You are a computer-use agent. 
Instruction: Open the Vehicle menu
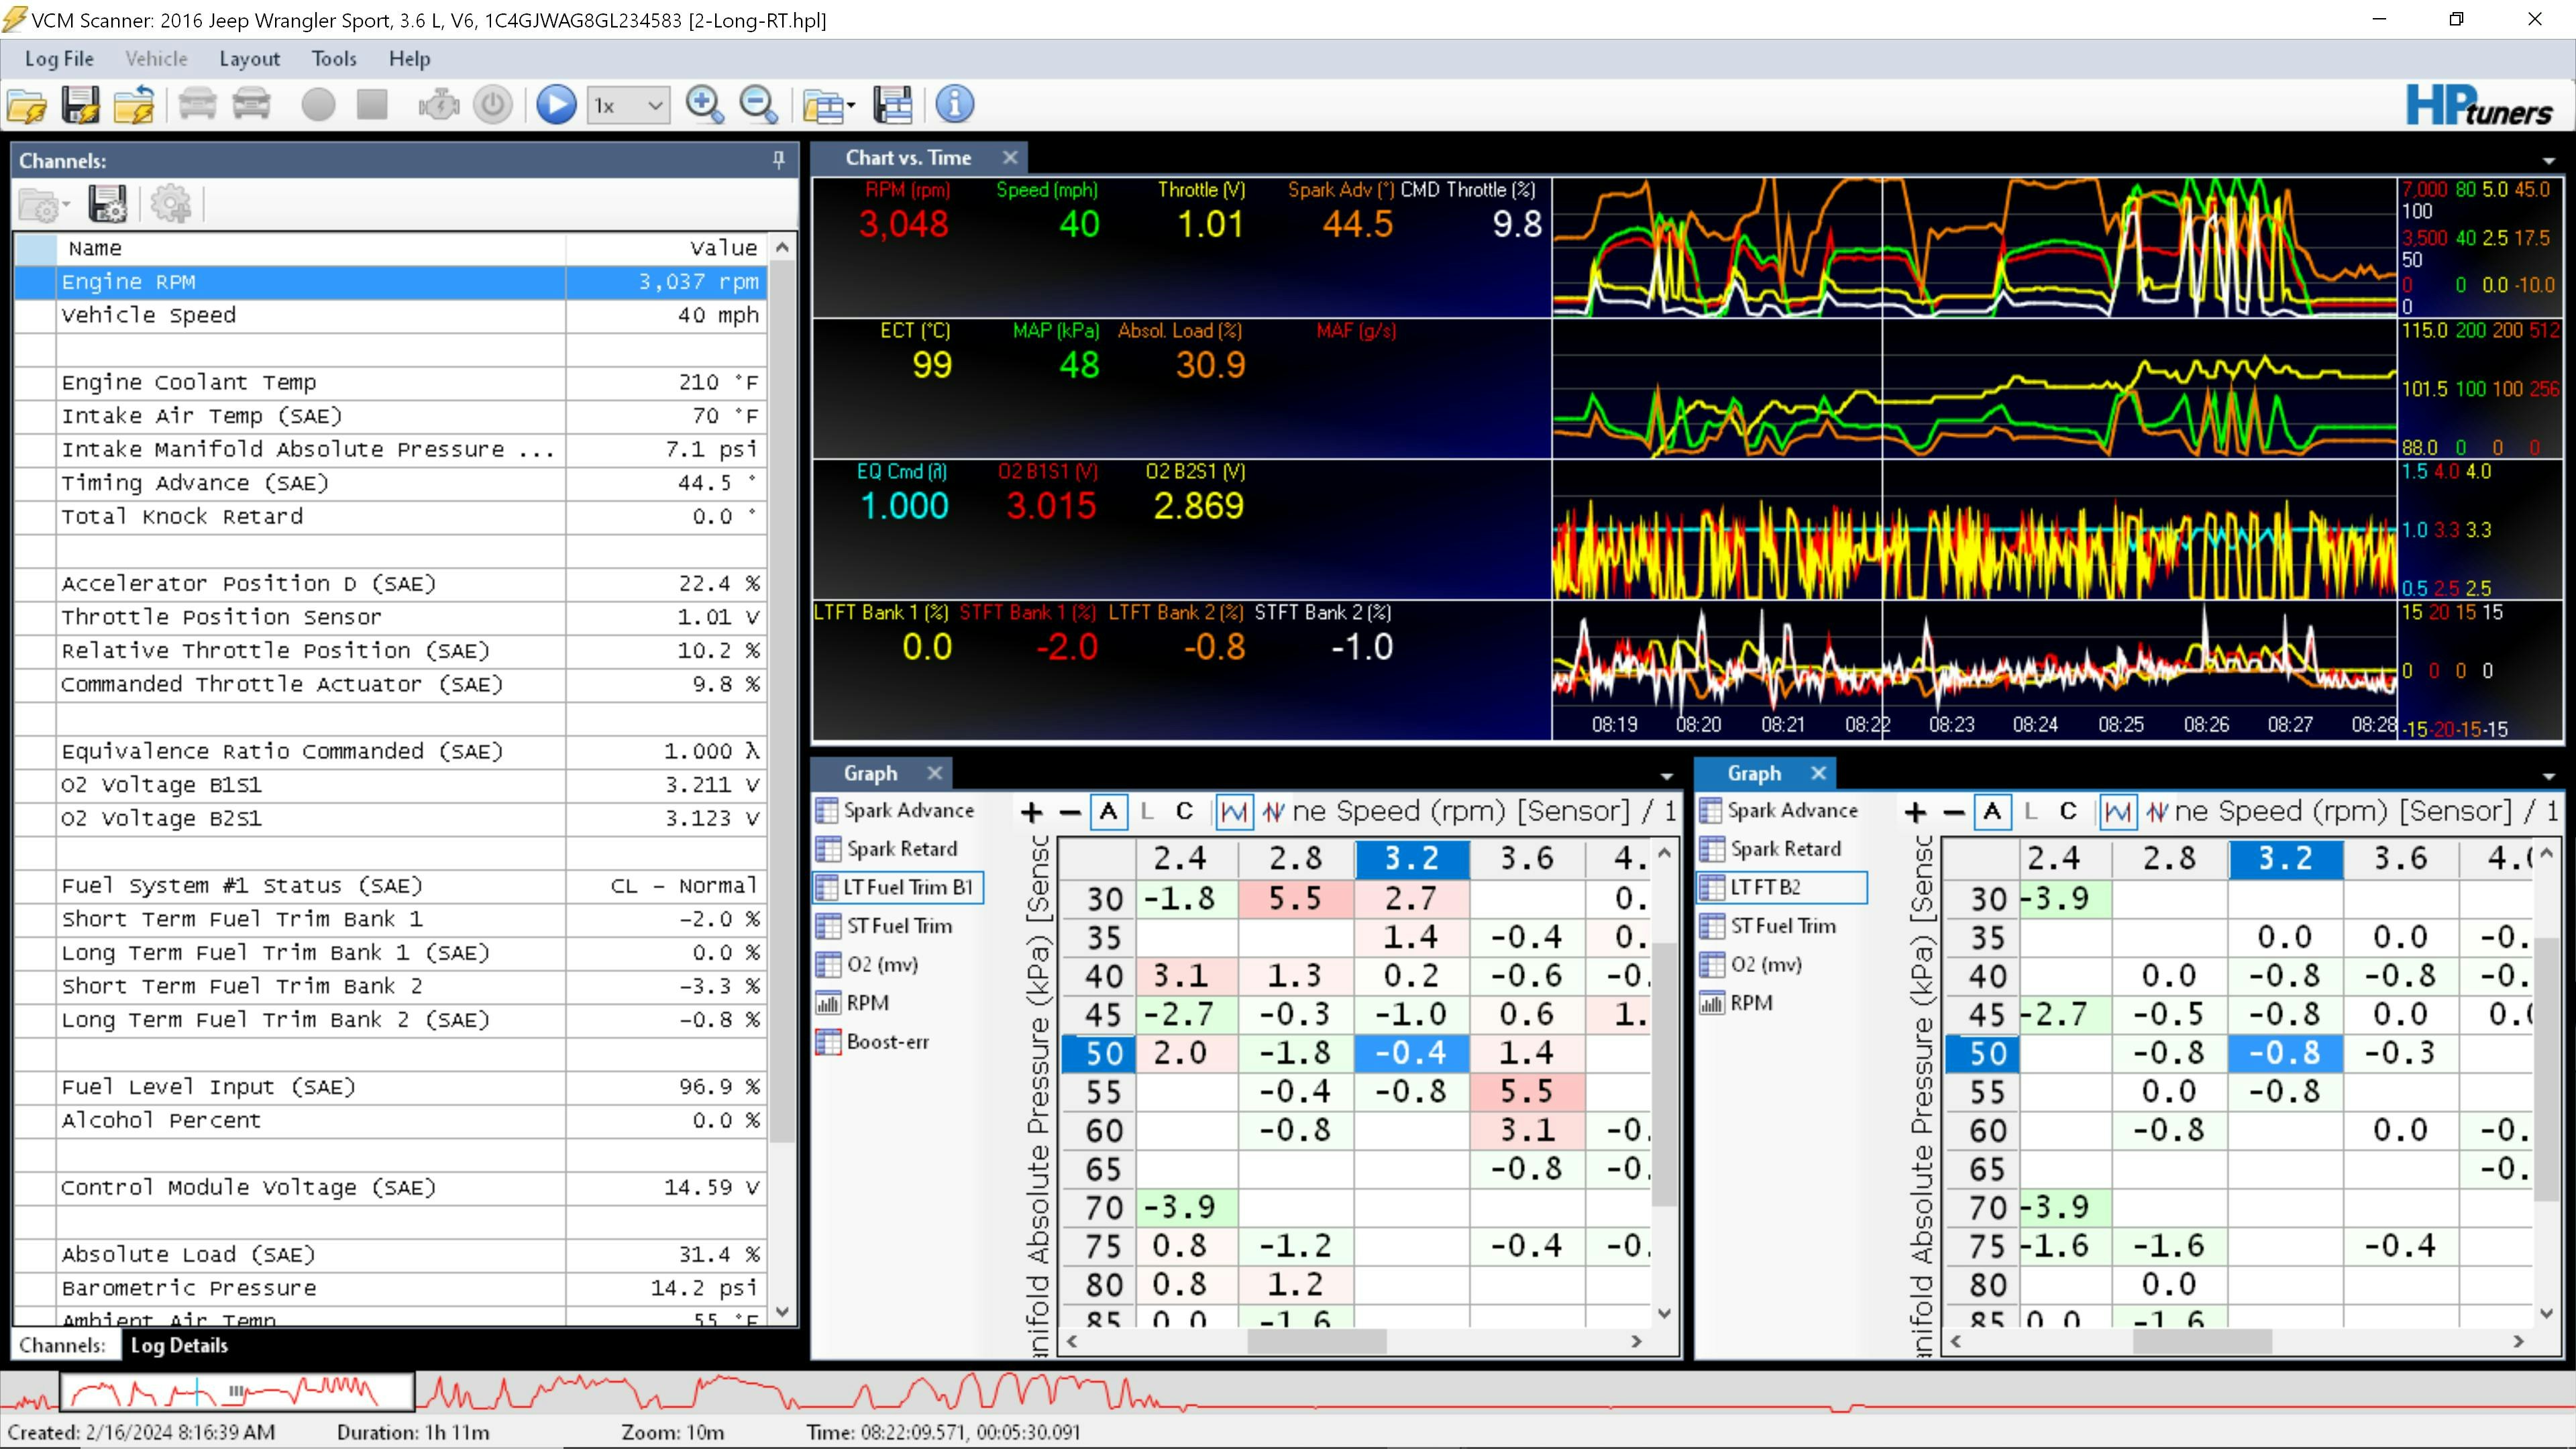(x=156, y=58)
